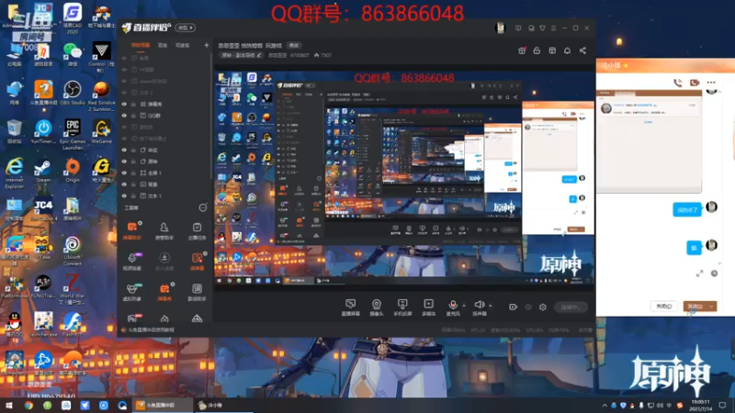Open chat history clock icon in QQ
This screenshot has height=413, width=735.
coord(714,273)
